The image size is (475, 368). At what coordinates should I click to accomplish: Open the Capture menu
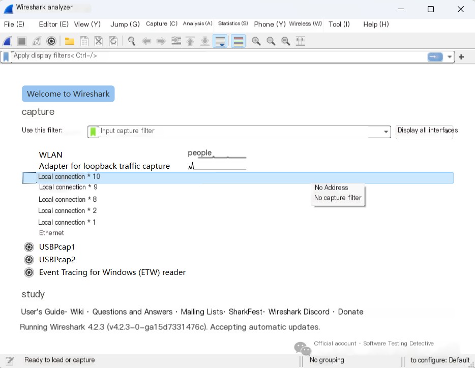162,23
